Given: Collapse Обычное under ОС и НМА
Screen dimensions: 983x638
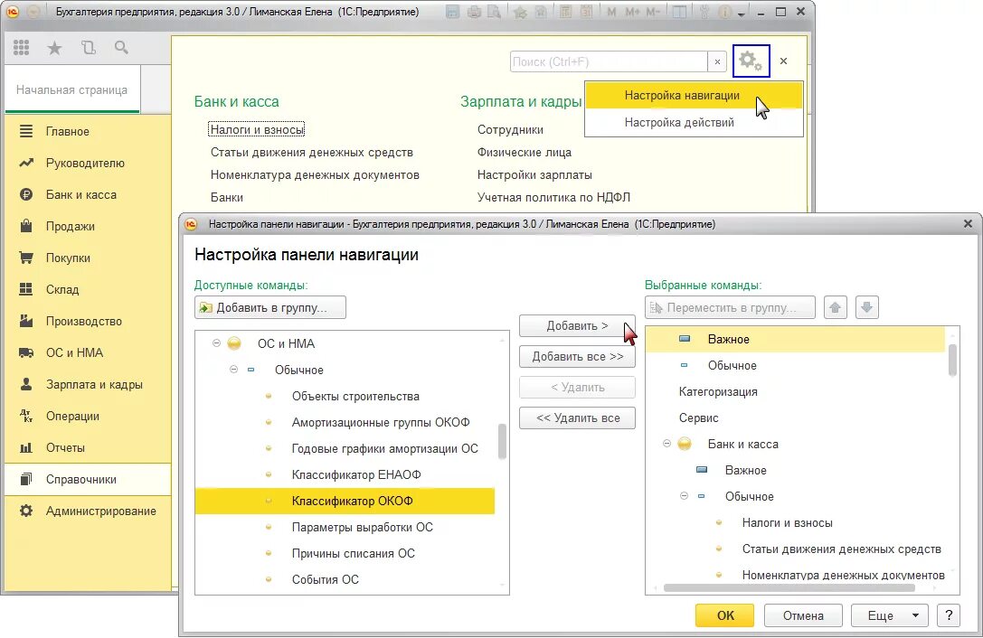Looking at the screenshot, I should tap(234, 370).
